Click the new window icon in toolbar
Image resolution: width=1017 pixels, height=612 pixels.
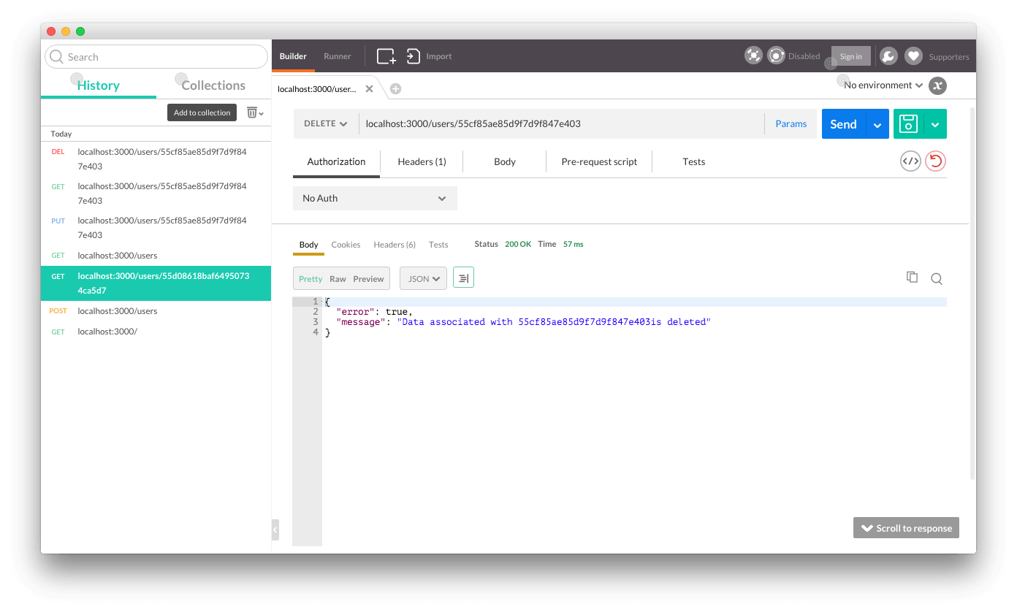coord(386,56)
